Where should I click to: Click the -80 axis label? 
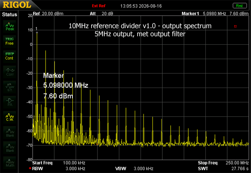tap(29, 160)
